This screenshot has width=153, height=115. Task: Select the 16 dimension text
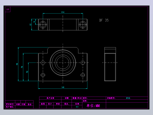(x=34, y=22)
